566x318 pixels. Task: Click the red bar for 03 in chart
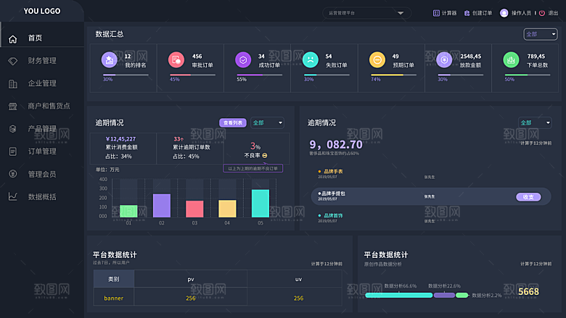tap(194, 209)
